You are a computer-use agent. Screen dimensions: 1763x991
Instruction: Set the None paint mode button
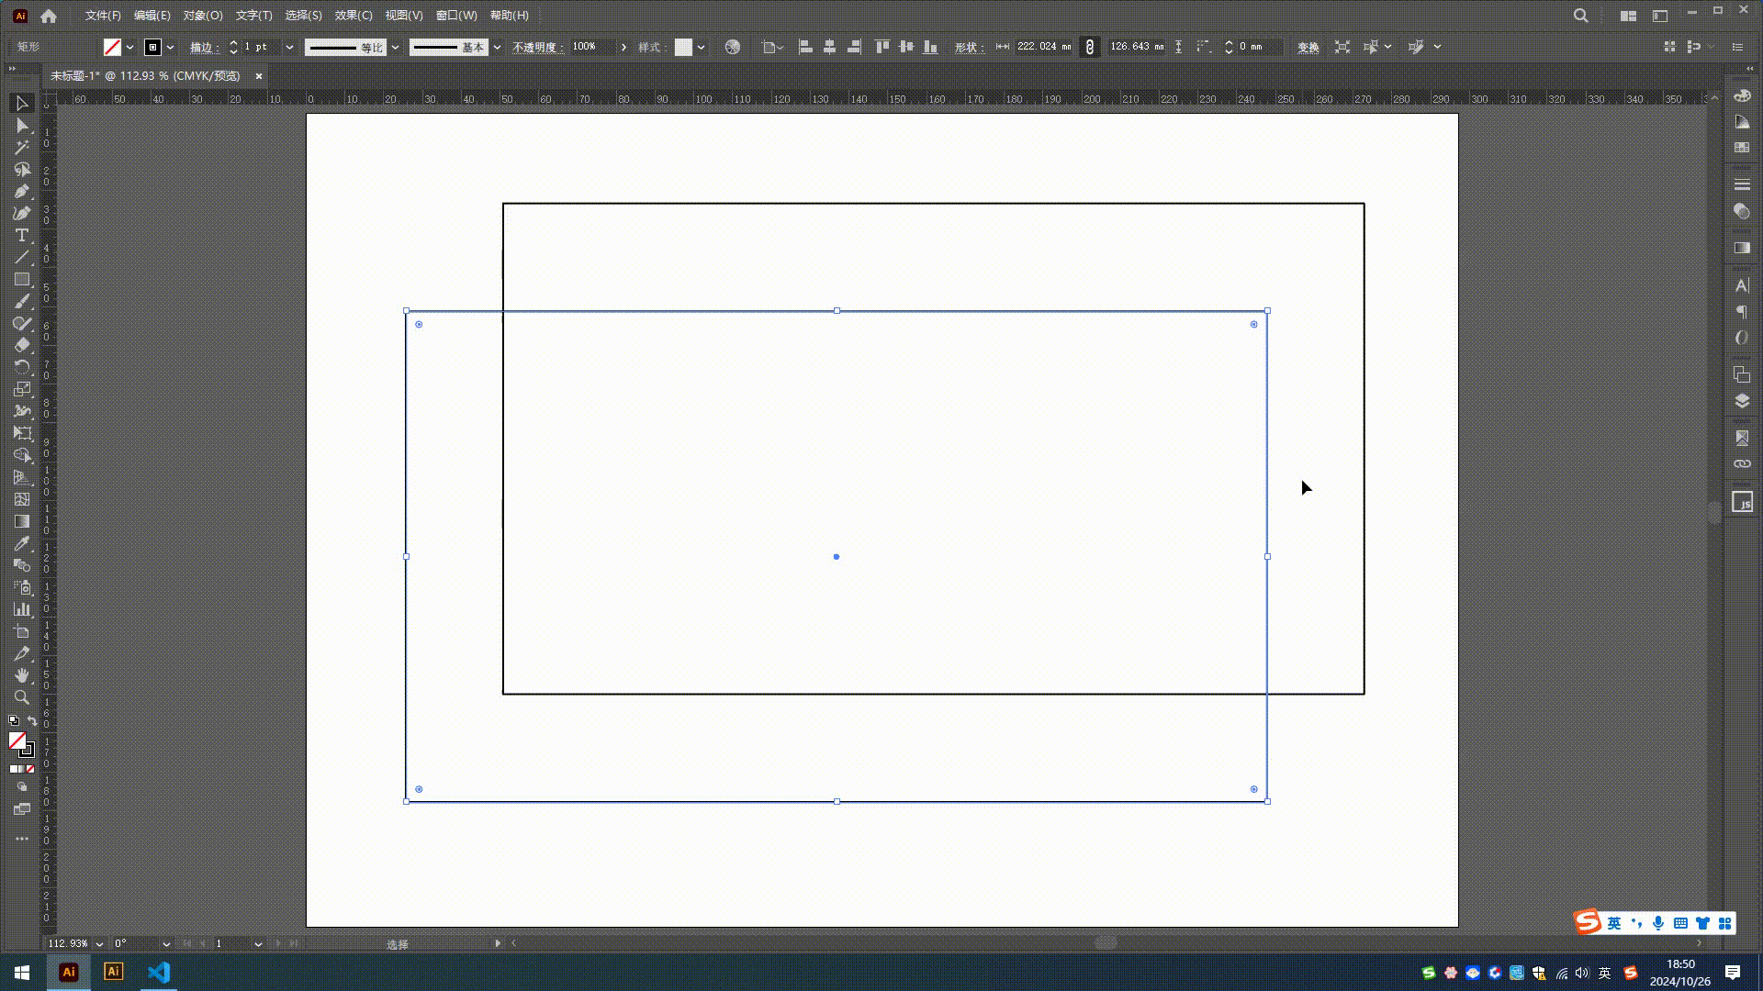coord(30,769)
